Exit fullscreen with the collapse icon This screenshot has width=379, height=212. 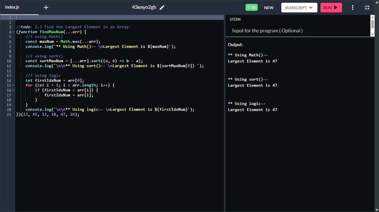coord(367,7)
